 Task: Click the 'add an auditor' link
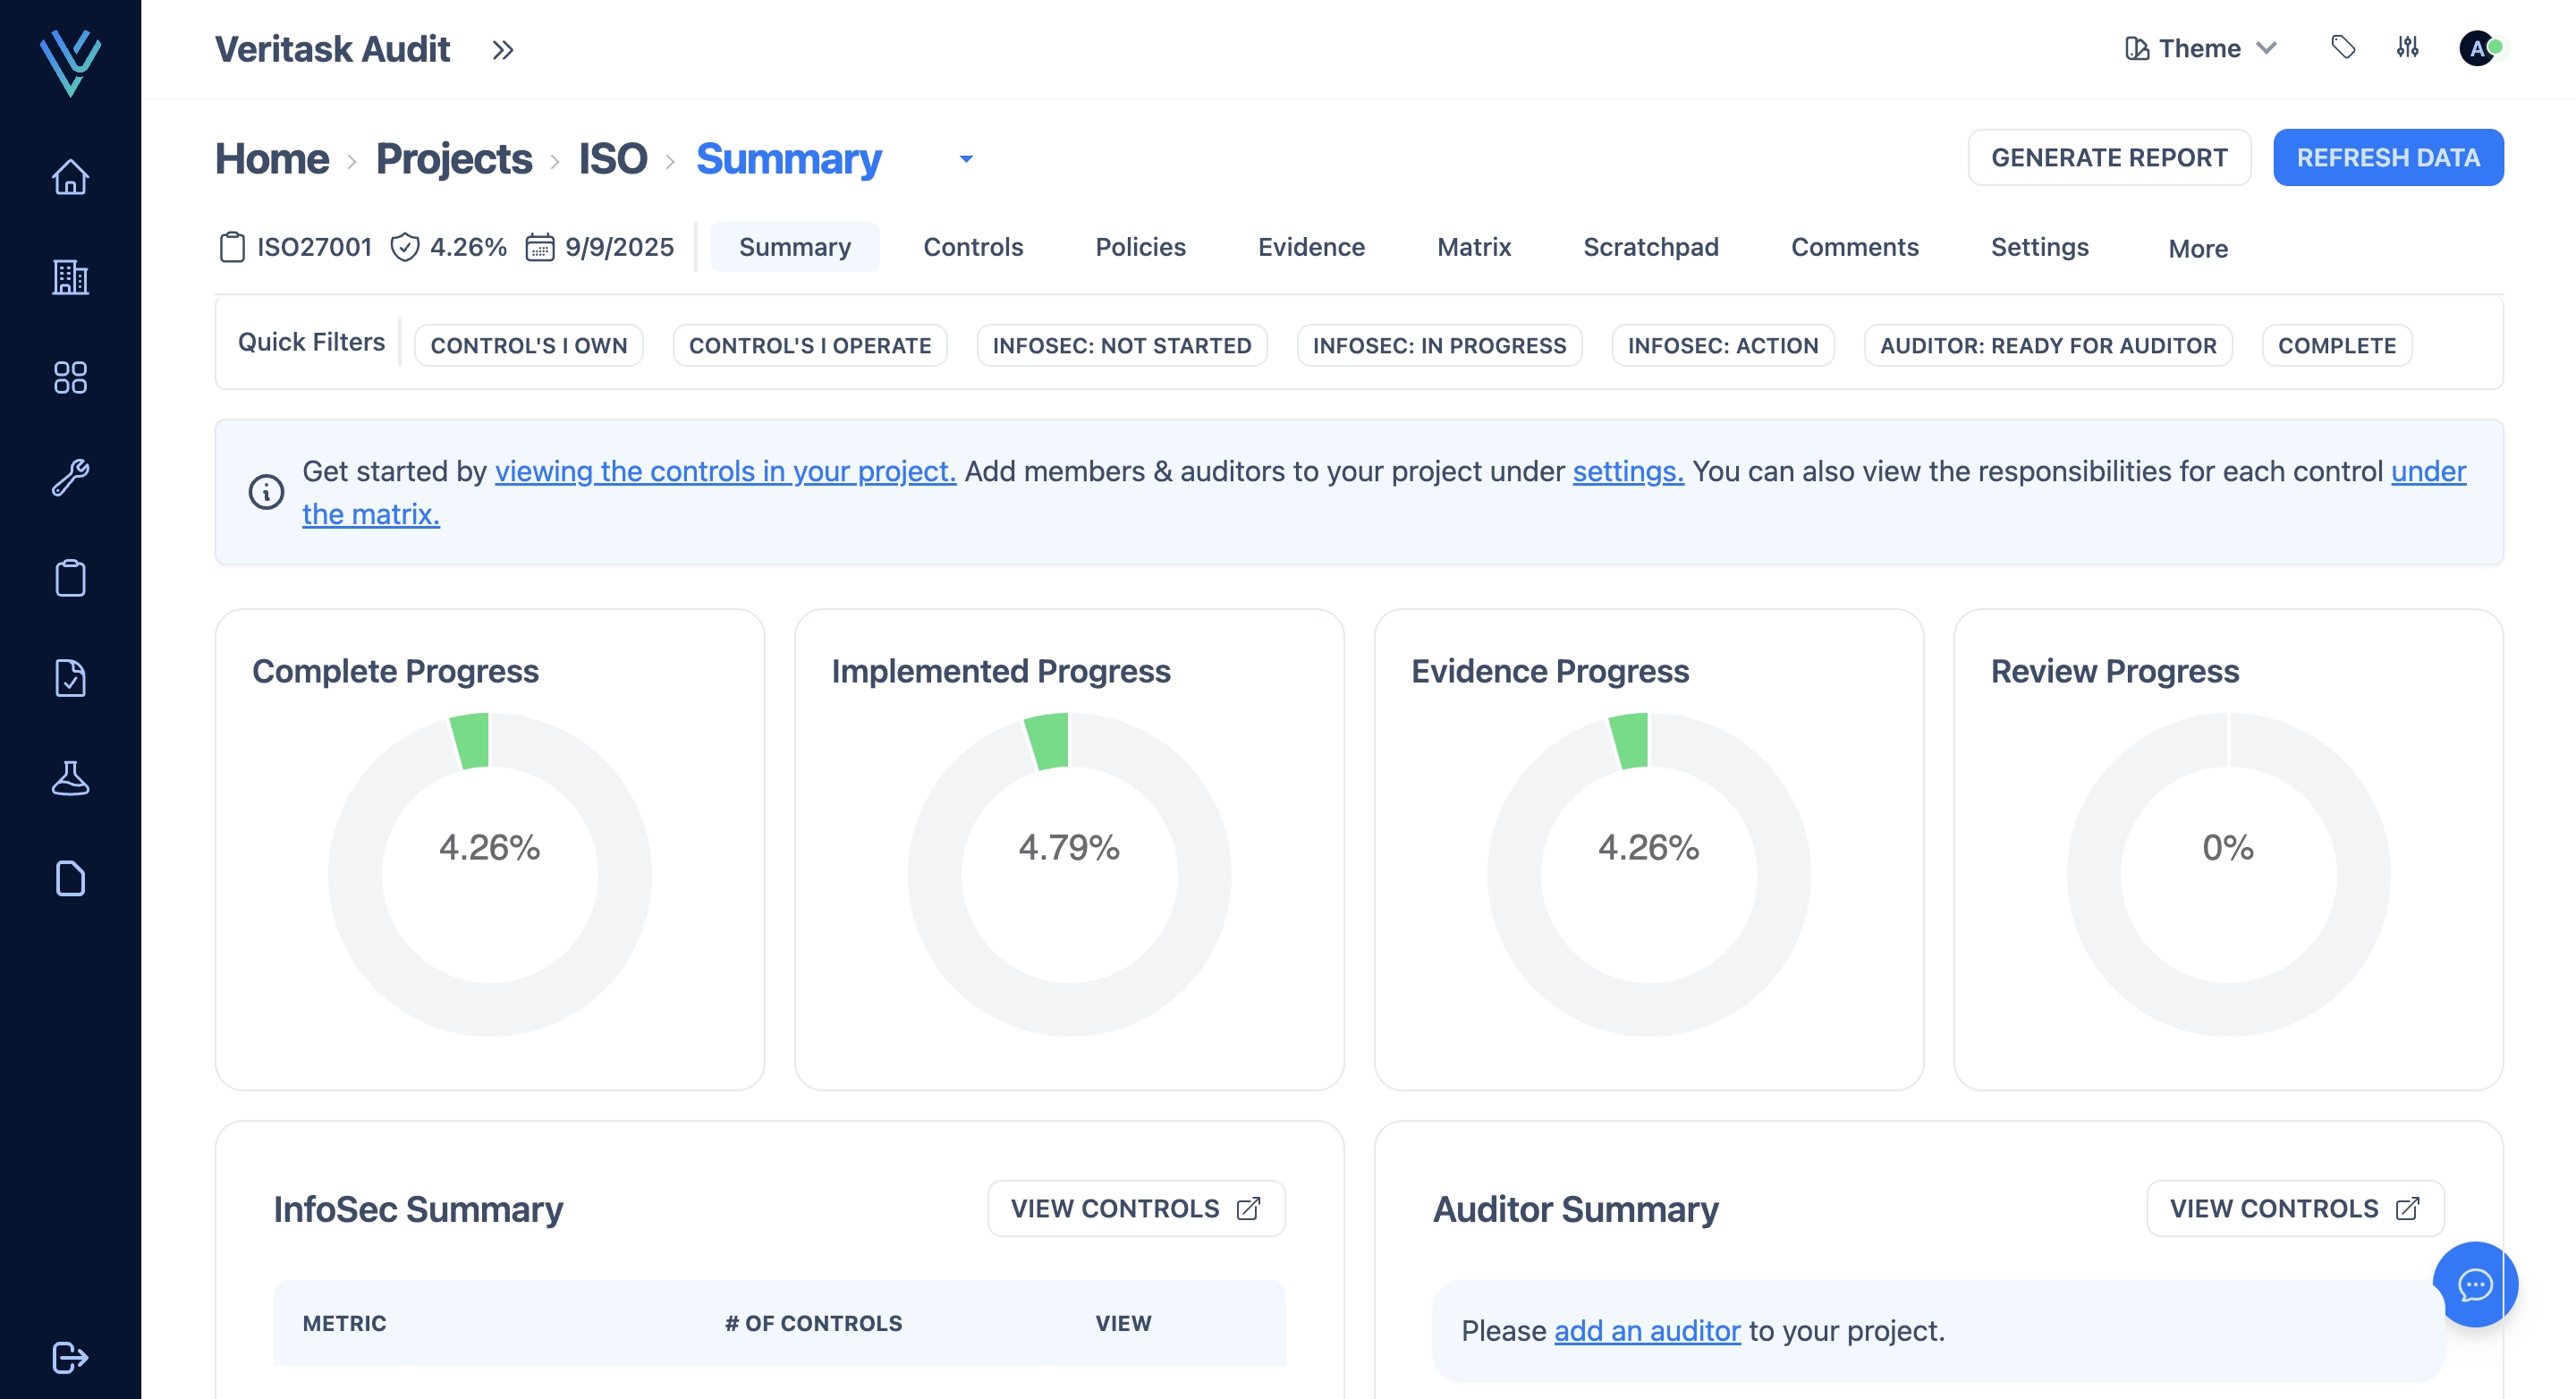pyautogui.click(x=1647, y=1330)
